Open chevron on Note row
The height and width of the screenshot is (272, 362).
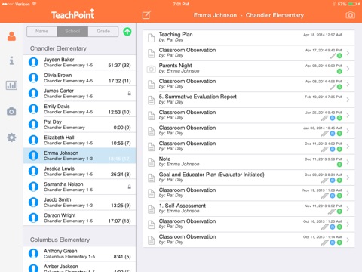pos(348,162)
